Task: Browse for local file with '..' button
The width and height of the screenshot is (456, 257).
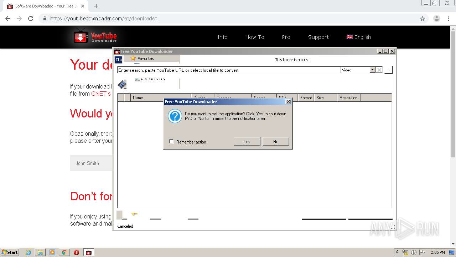Action: coord(388,70)
